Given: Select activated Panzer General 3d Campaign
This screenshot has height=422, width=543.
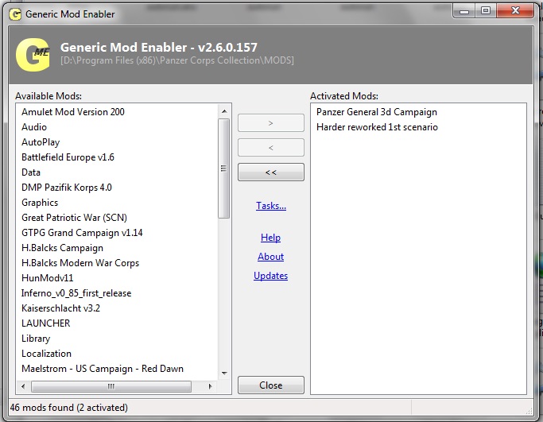Looking at the screenshot, I should 377,112.
